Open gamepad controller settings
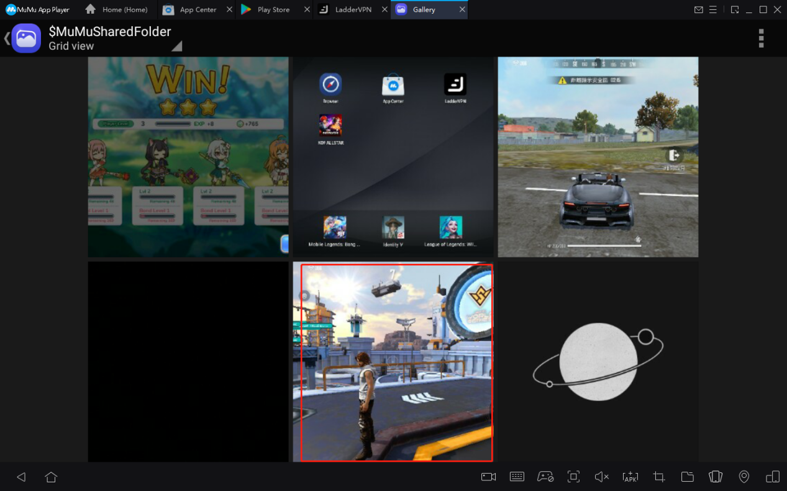Image resolution: width=787 pixels, height=491 pixels. pyautogui.click(x=545, y=477)
